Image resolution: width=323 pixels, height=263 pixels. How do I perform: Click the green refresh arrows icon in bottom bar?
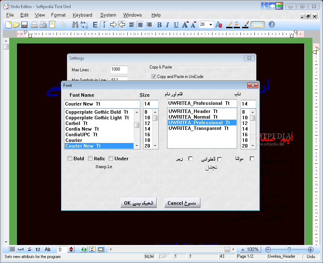pyautogui.click(x=84, y=250)
